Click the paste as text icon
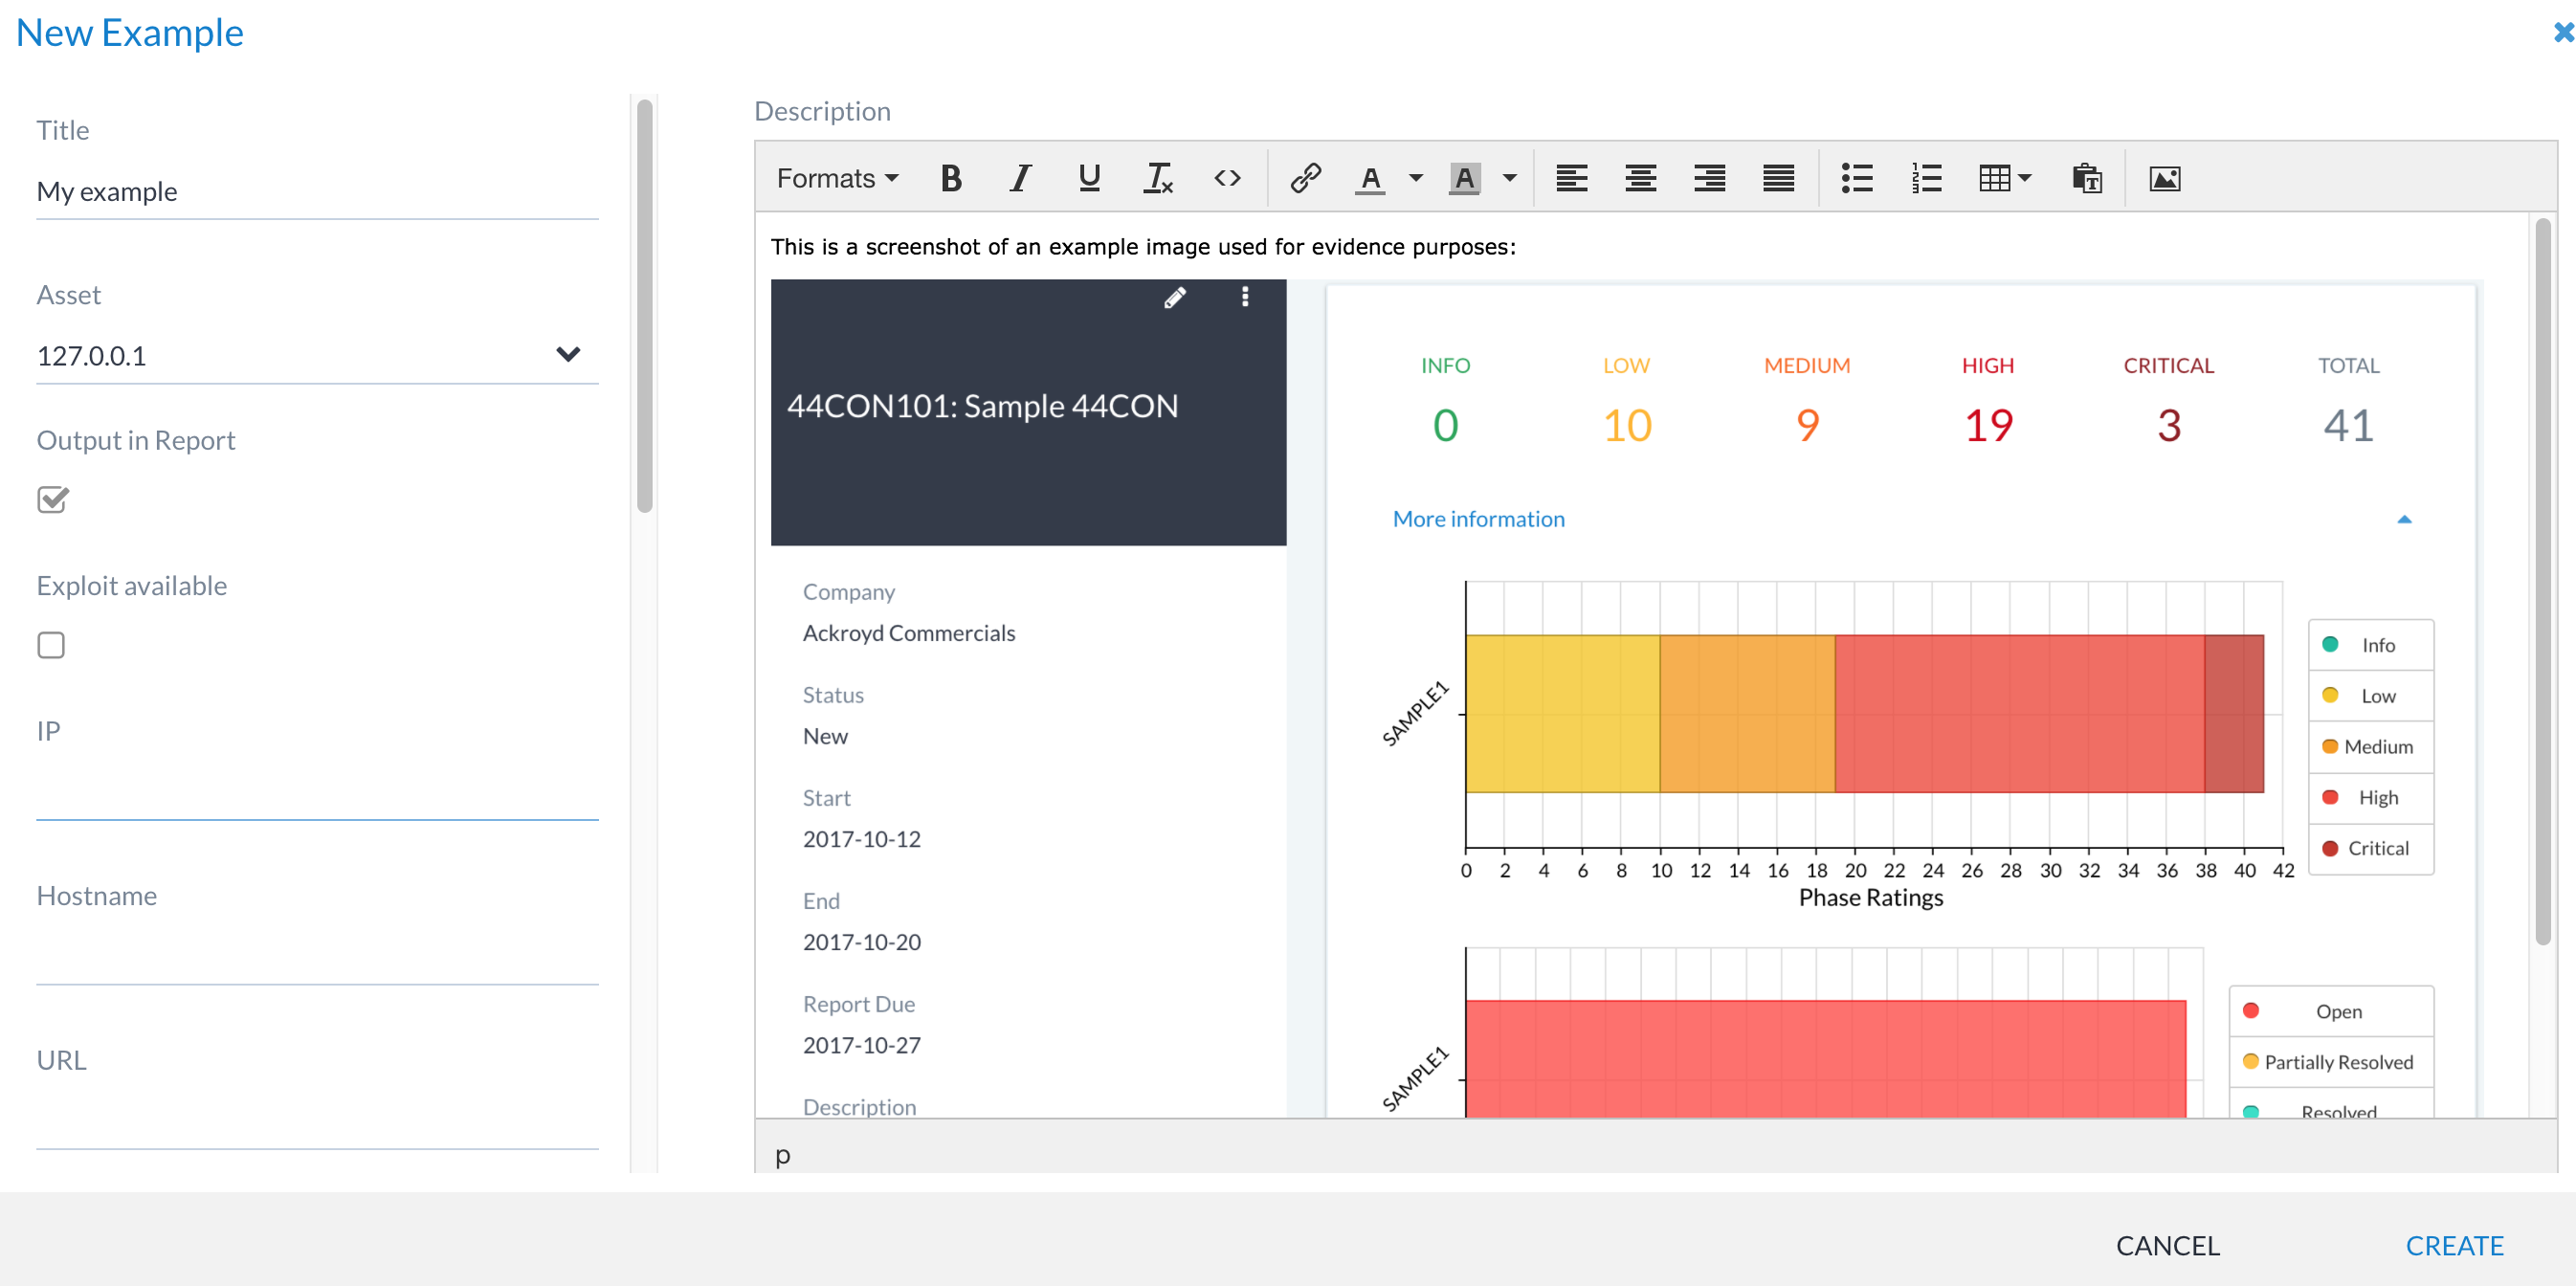The height and width of the screenshot is (1286, 2576). (2086, 178)
